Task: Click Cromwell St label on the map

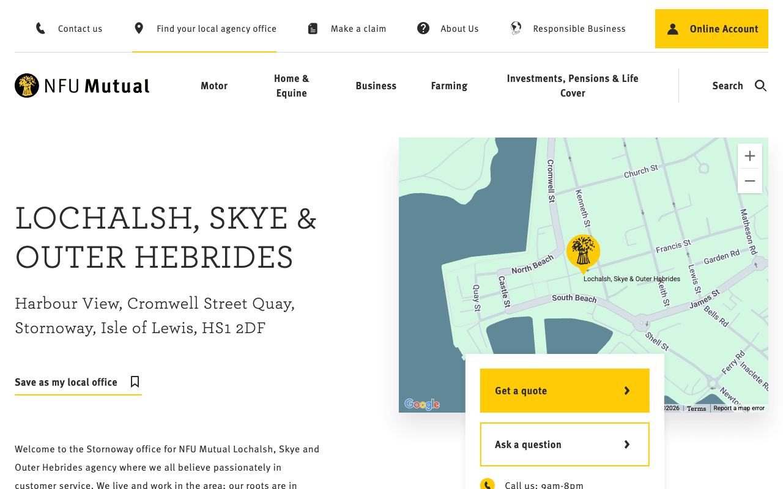Action: tap(551, 181)
